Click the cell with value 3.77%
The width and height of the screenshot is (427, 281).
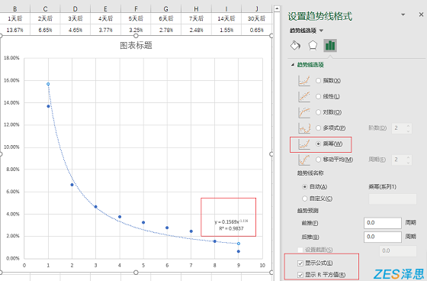106,30
